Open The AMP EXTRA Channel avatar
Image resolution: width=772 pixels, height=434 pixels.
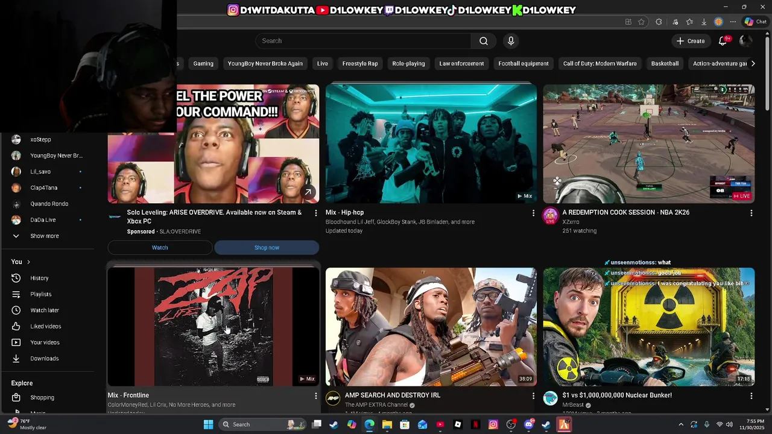point(333,398)
